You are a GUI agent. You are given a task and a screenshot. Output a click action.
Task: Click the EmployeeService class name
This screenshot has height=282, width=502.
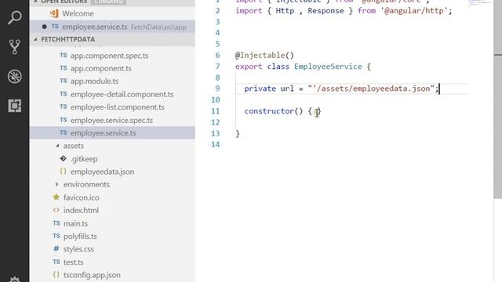(328, 67)
